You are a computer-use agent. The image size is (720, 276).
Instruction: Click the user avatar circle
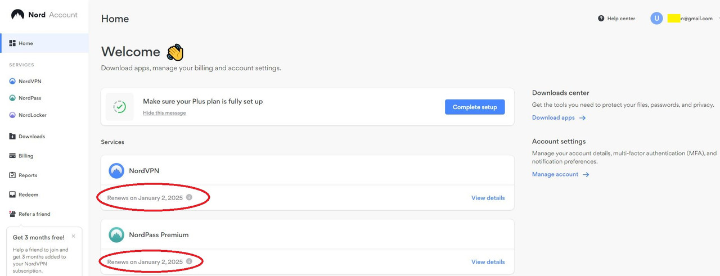tap(656, 19)
